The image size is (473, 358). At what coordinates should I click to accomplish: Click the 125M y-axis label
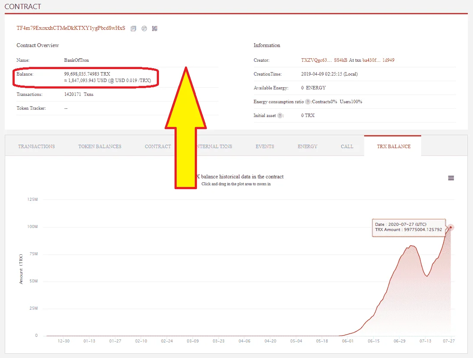(x=32, y=200)
